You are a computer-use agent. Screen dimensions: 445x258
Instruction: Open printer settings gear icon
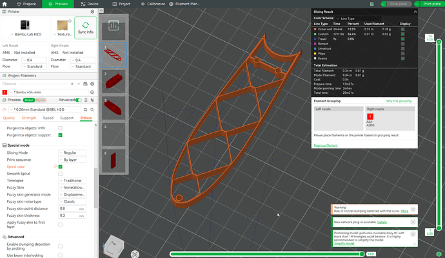click(92, 12)
